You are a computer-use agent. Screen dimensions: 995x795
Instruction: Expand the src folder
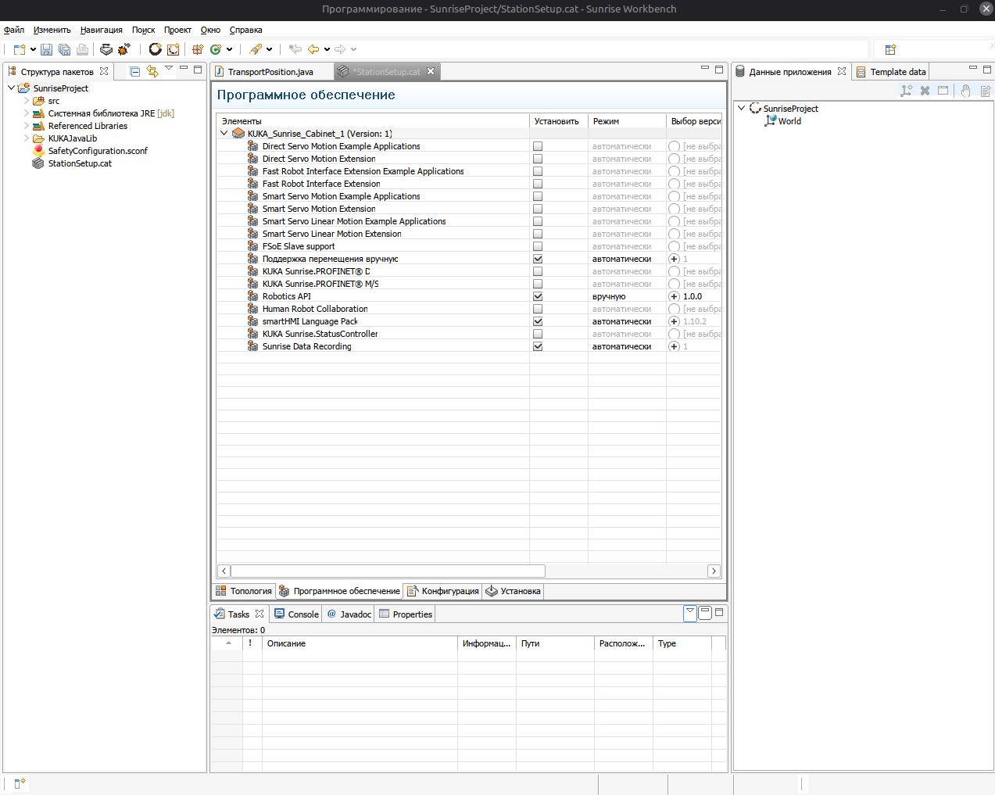[x=26, y=101]
